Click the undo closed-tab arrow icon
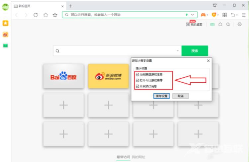The height and width of the screenshot is (162, 249). (233, 15)
